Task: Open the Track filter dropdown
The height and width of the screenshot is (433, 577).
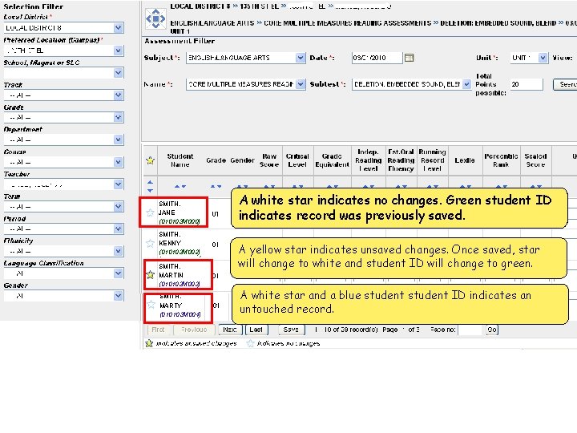Action: click(x=118, y=95)
